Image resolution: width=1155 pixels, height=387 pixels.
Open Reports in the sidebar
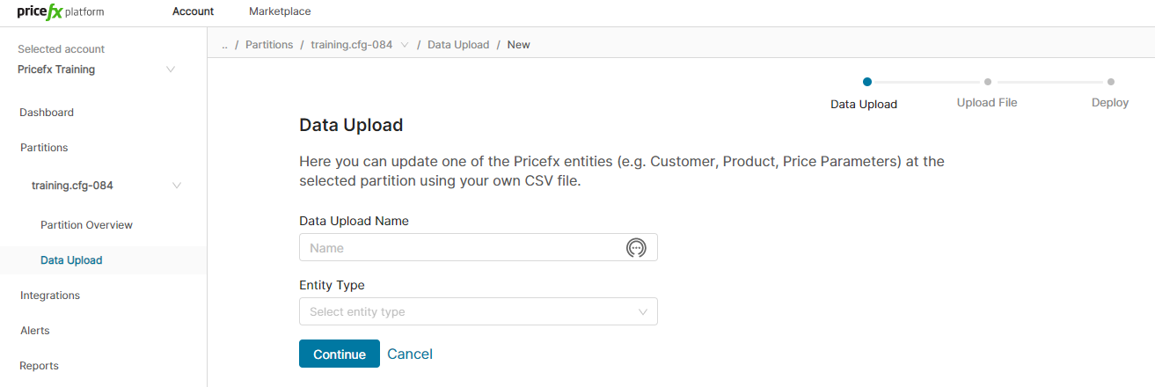pos(40,366)
